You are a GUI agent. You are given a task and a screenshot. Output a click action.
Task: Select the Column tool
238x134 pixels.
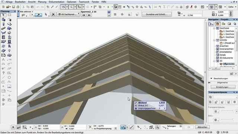pyautogui.click(x=3, y=24)
